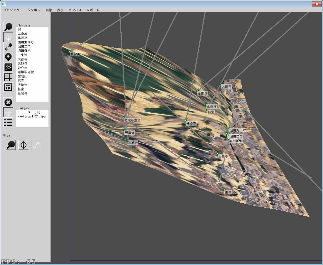The image size is (323, 265).
Task: Click the 金閣寺 marker on the canvas
Action: (x=197, y=91)
